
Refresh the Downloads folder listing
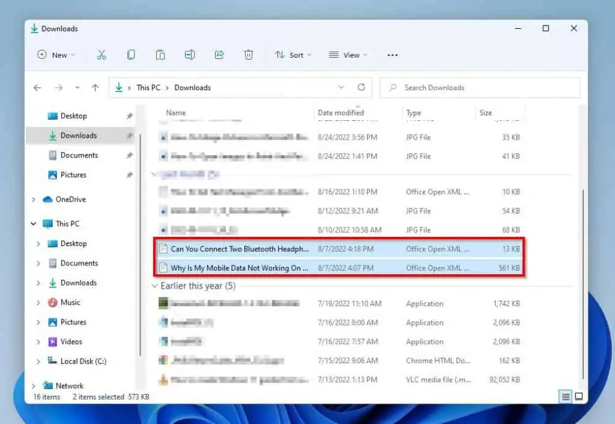pyautogui.click(x=361, y=87)
